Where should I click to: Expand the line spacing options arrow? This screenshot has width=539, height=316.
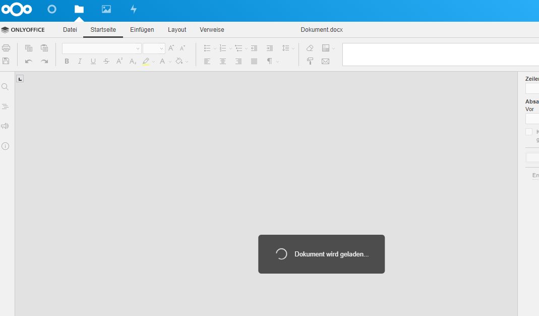[293, 49]
